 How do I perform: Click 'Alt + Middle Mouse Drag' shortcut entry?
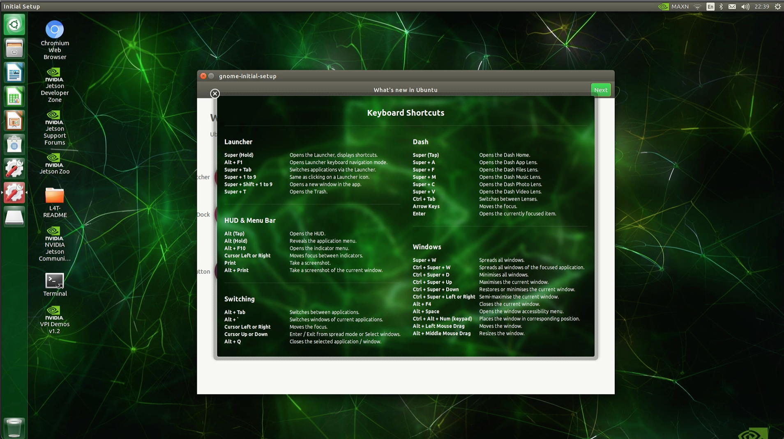pos(442,334)
